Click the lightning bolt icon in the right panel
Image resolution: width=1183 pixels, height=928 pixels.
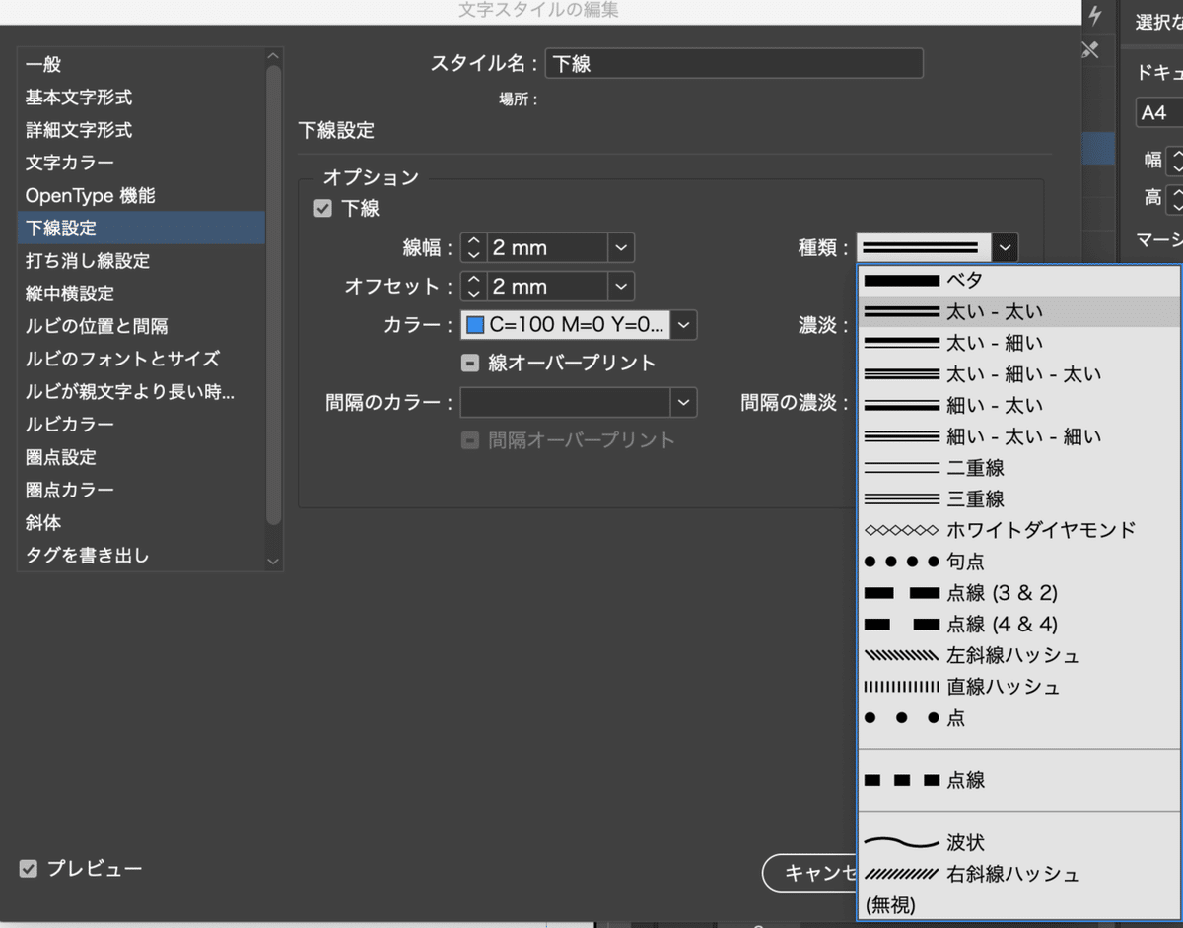click(x=1094, y=16)
